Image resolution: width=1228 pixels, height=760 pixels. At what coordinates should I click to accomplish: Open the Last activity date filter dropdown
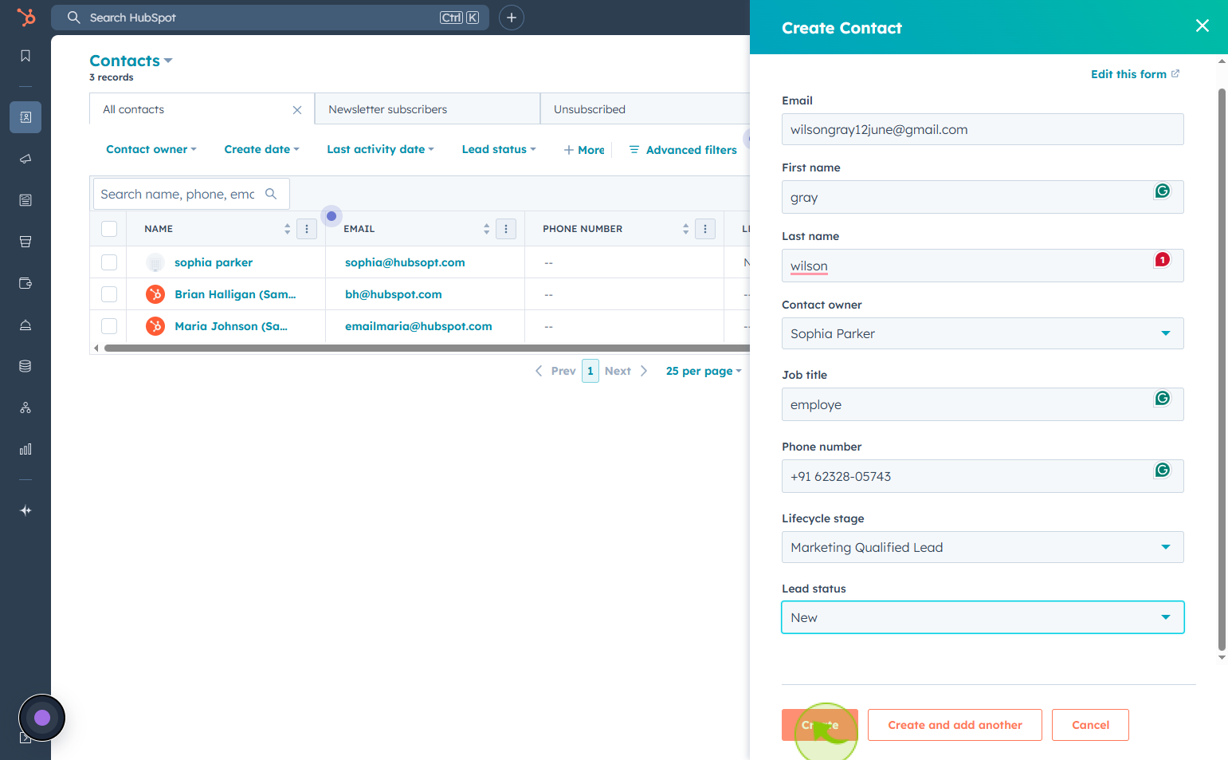381,149
